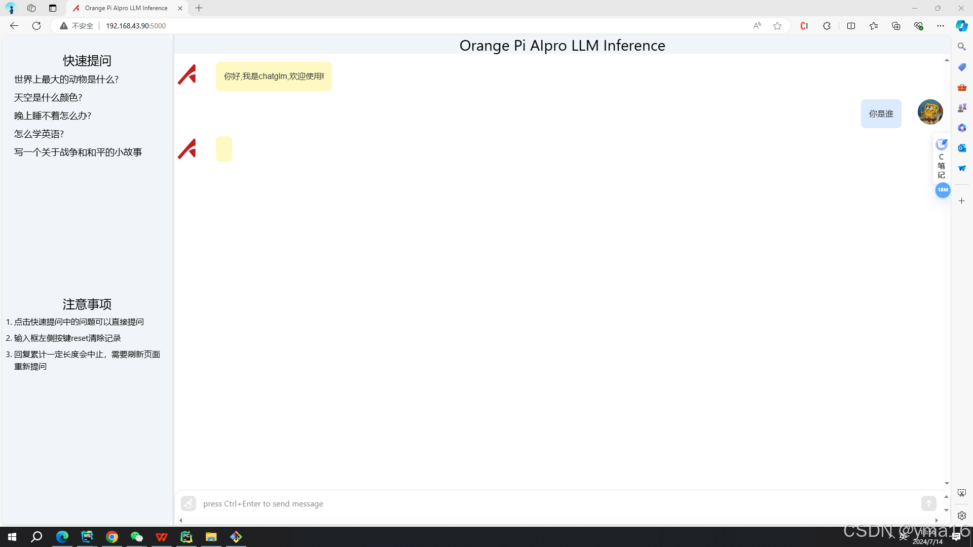Ask '天空是什么颜色?' quick question
The height and width of the screenshot is (547, 973).
tap(48, 97)
